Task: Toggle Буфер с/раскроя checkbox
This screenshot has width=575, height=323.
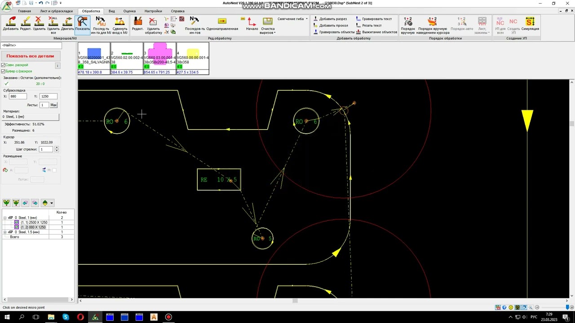Action: pos(3,71)
